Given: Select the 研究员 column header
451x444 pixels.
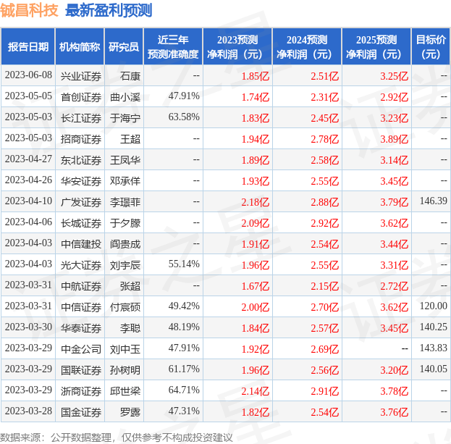Looking at the screenshot, I should click(124, 46).
